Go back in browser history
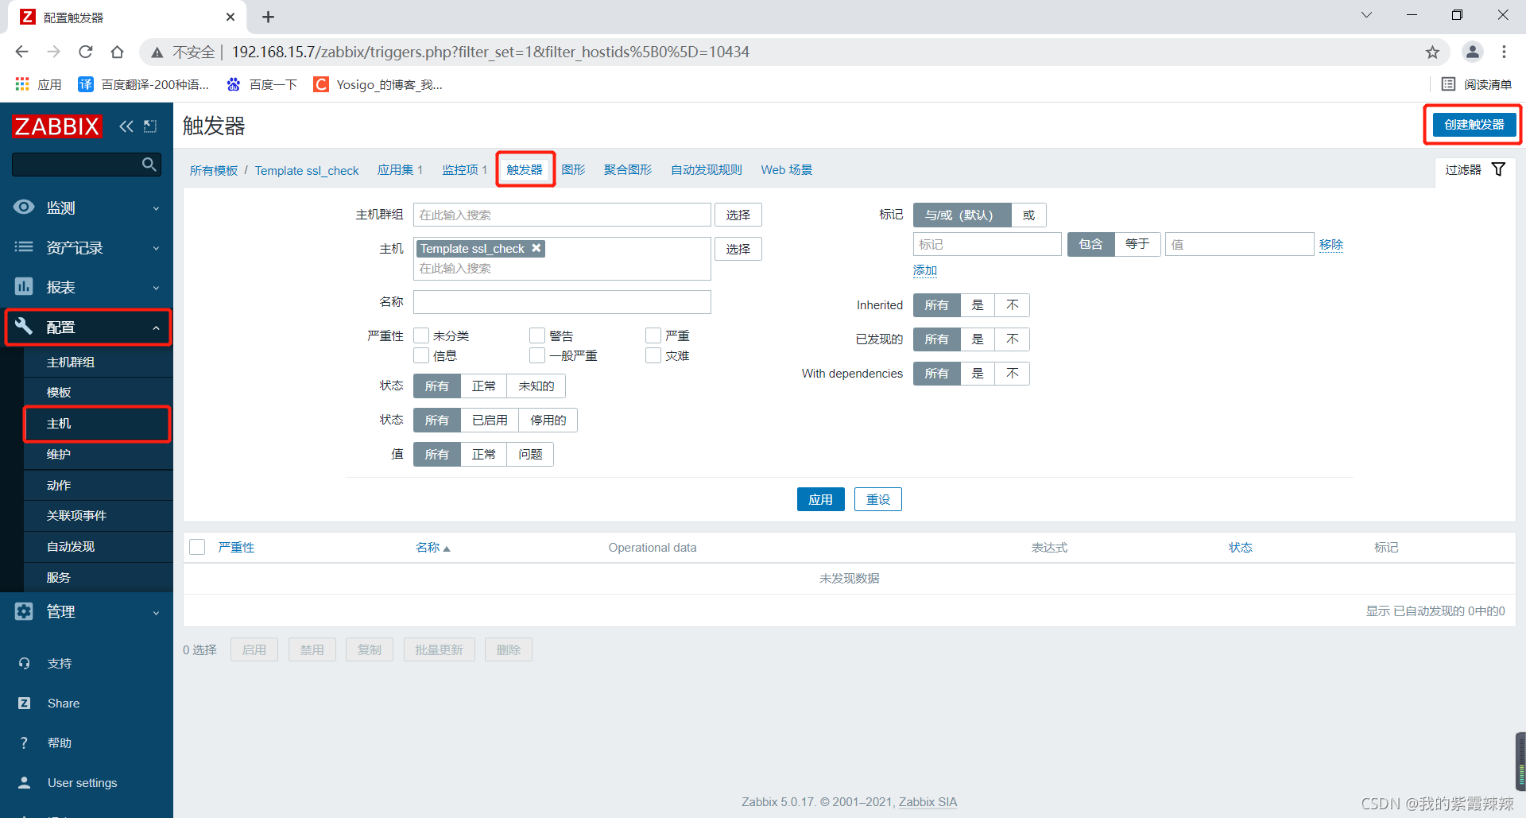 (x=21, y=52)
